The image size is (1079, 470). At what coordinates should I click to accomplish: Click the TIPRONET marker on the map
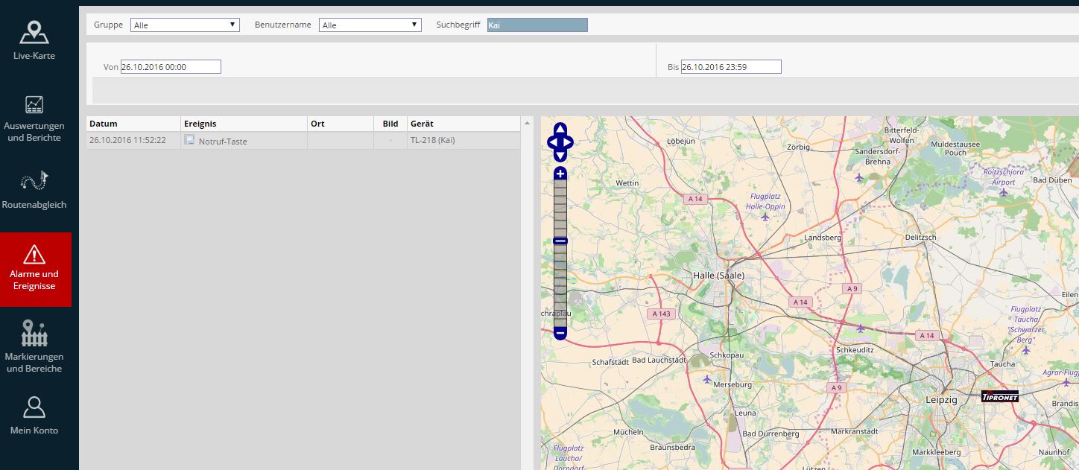click(x=999, y=396)
